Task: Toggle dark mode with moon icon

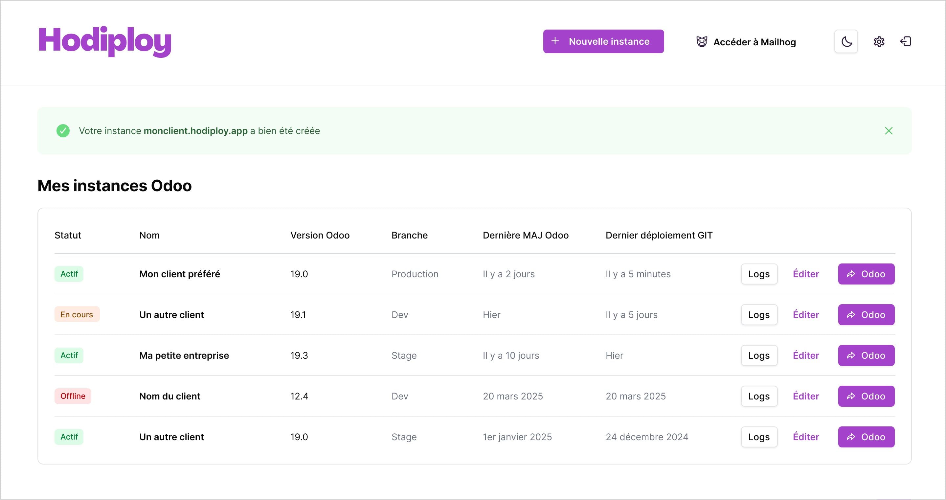Action: click(x=846, y=41)
